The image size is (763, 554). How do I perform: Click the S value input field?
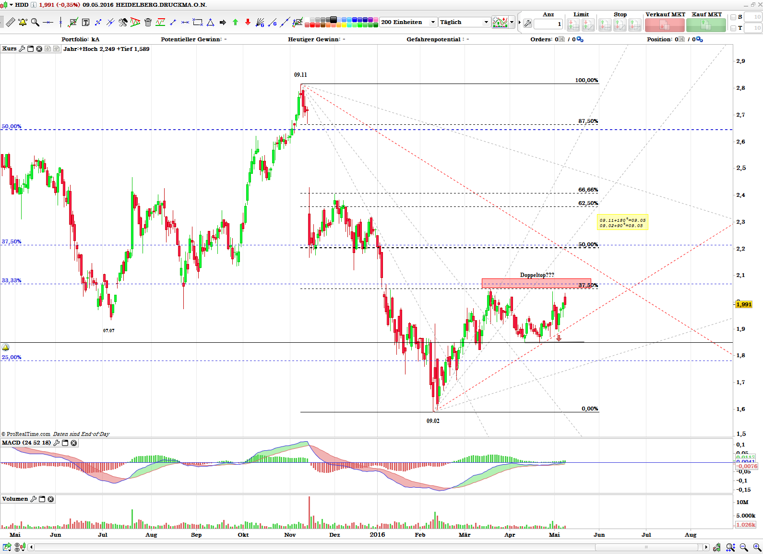753,17
